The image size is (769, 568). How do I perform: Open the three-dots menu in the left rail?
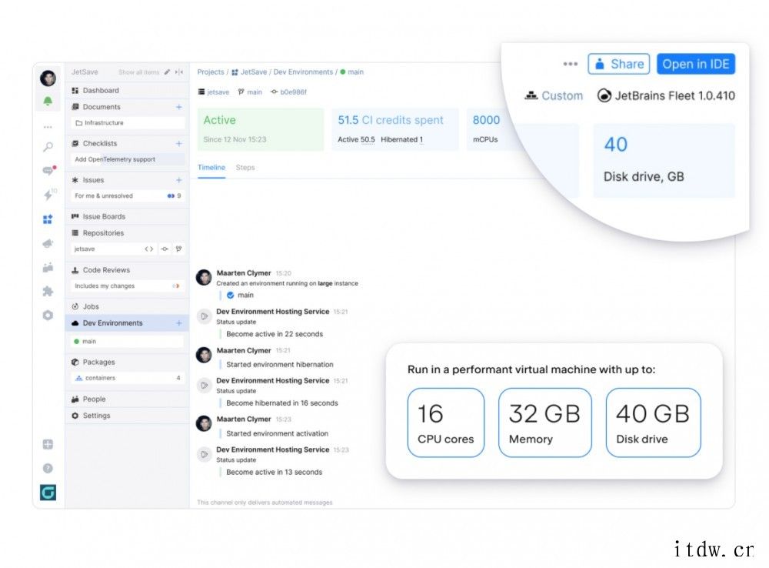tap(48, 127)
